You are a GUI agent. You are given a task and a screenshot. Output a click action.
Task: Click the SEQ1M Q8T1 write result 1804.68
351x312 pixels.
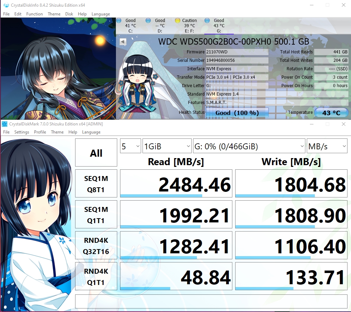[291, 183]
